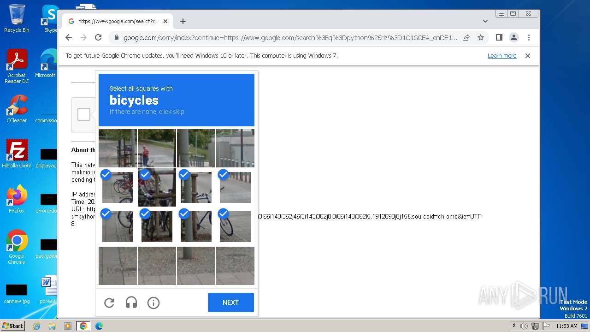This screenshot has height=332, width=590.
Task: Switch to Chrome via the taskbar icon
Action: tap(83, 326)
